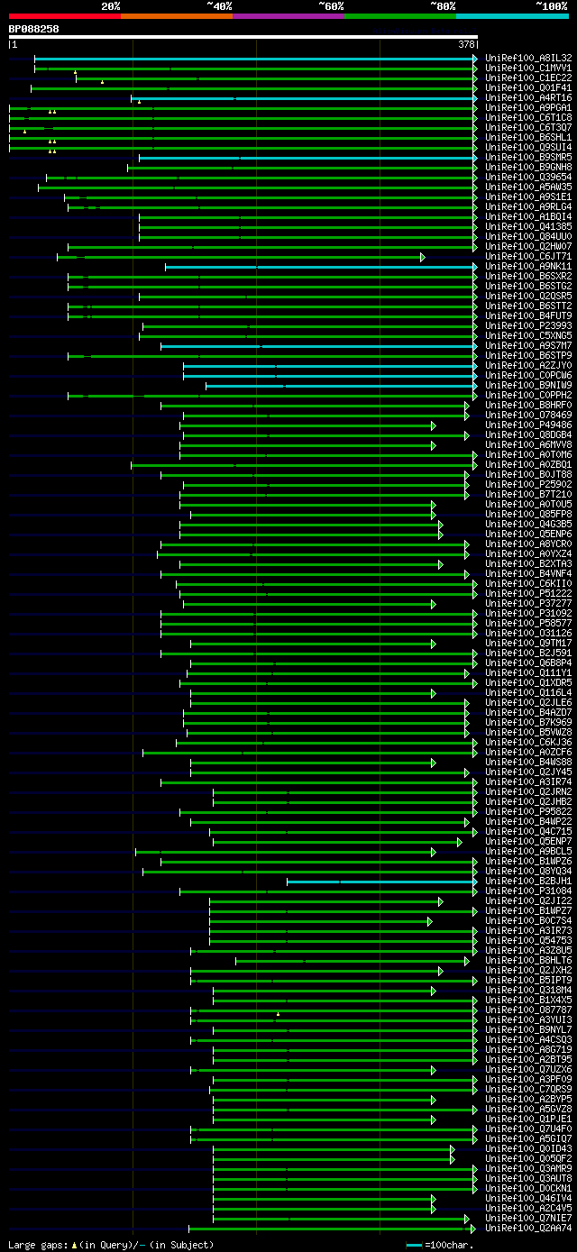
Task: Select the UniRef100_Q111Y1 label
Action: point(528,672)
